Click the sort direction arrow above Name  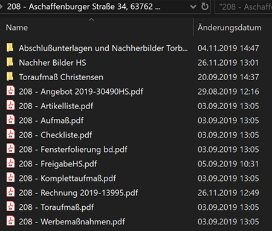pyautogui.click(x=91, y=19)
